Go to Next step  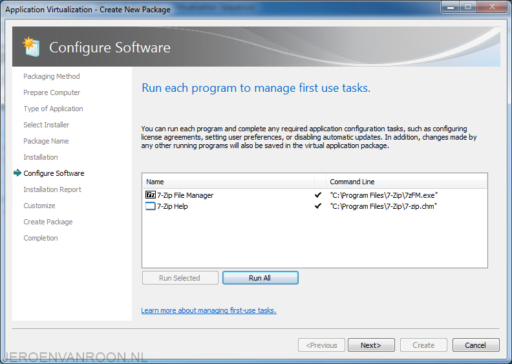click(x=371, y=345)
